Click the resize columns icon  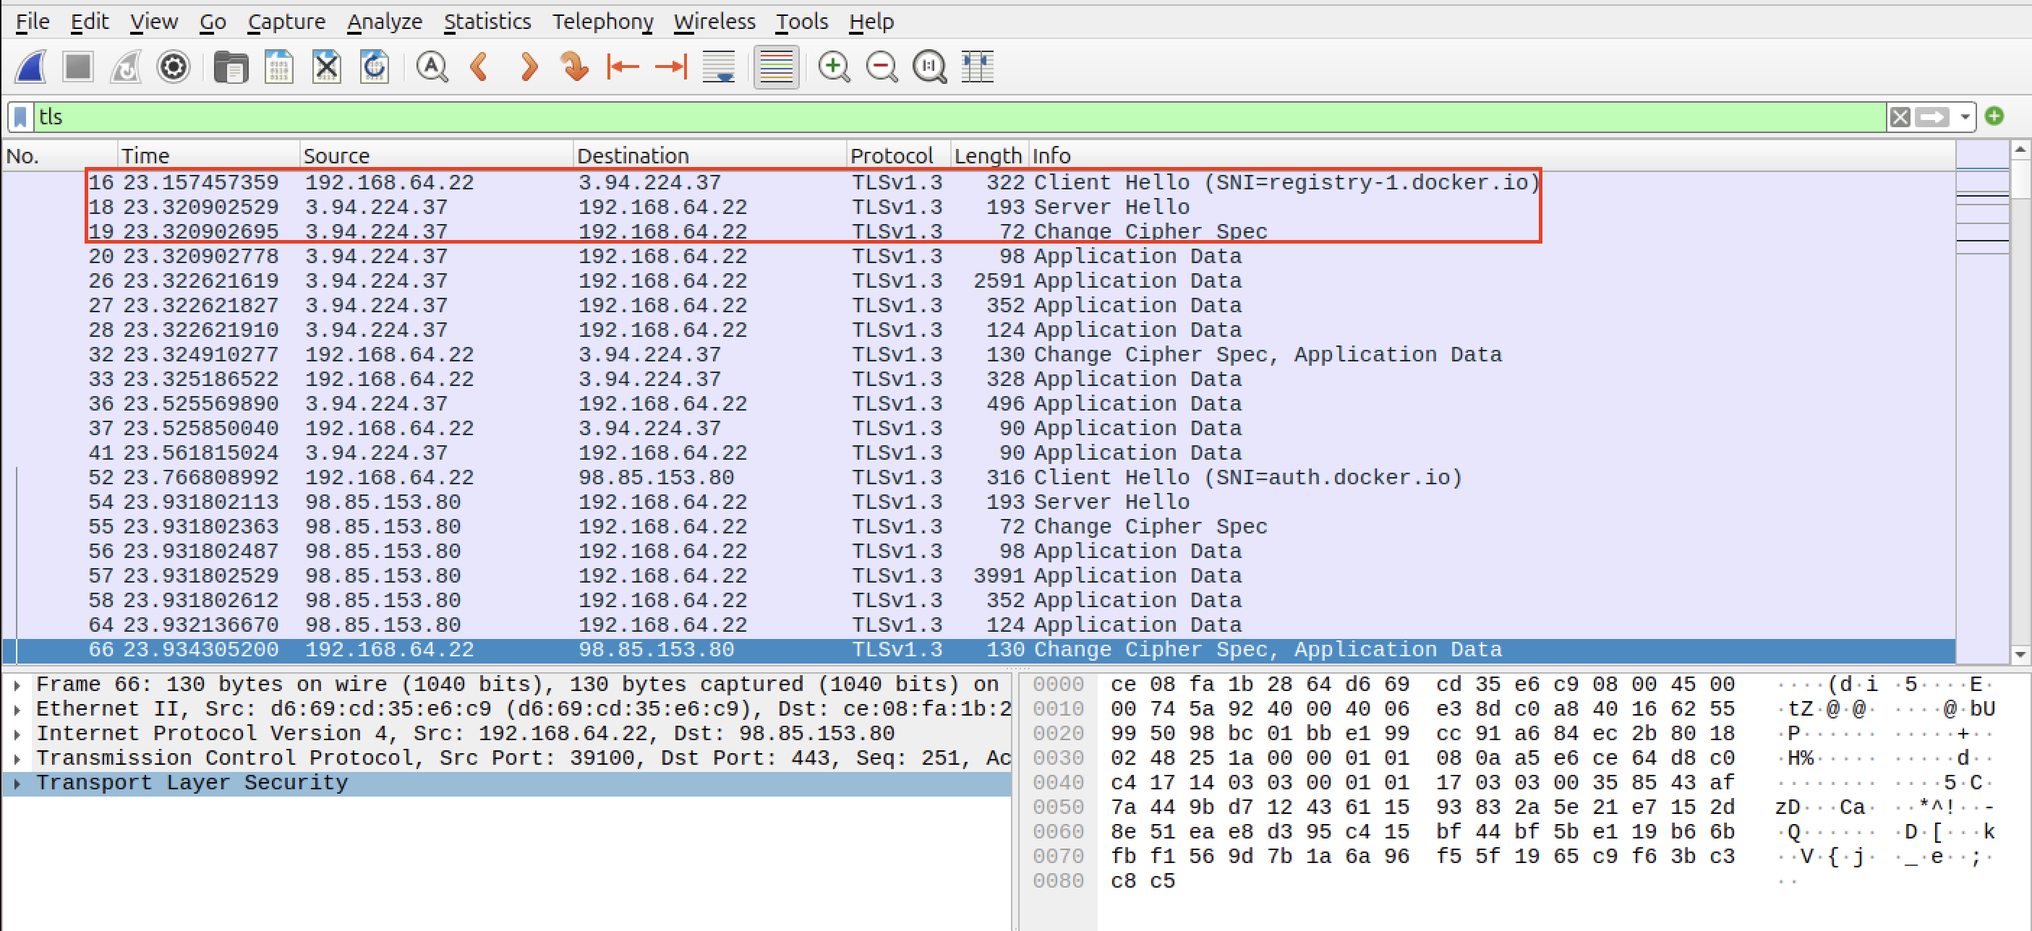point(978,67)
